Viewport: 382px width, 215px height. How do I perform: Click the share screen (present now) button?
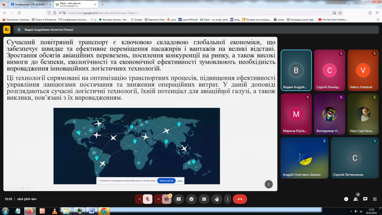click(x=179, y=199)
